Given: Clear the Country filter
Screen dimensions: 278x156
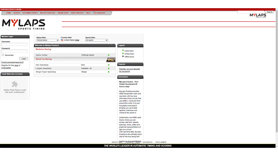Looking at the screenshot, I should click(x=77, y=40).
